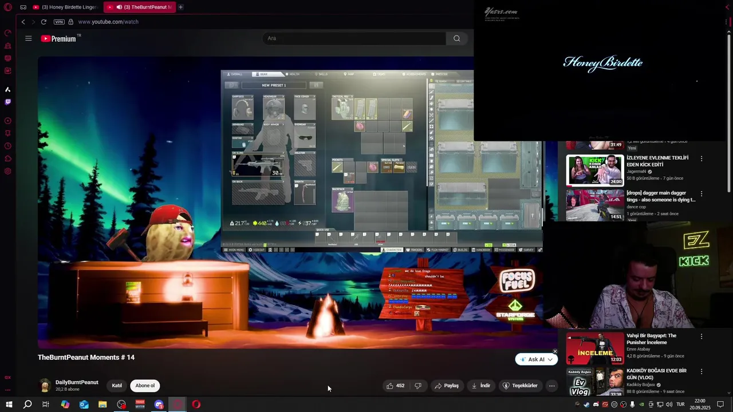This screenshot has width=733, height=412.
Task: Open File Explorer from the taskbar
Action: [x=103, y=405]
